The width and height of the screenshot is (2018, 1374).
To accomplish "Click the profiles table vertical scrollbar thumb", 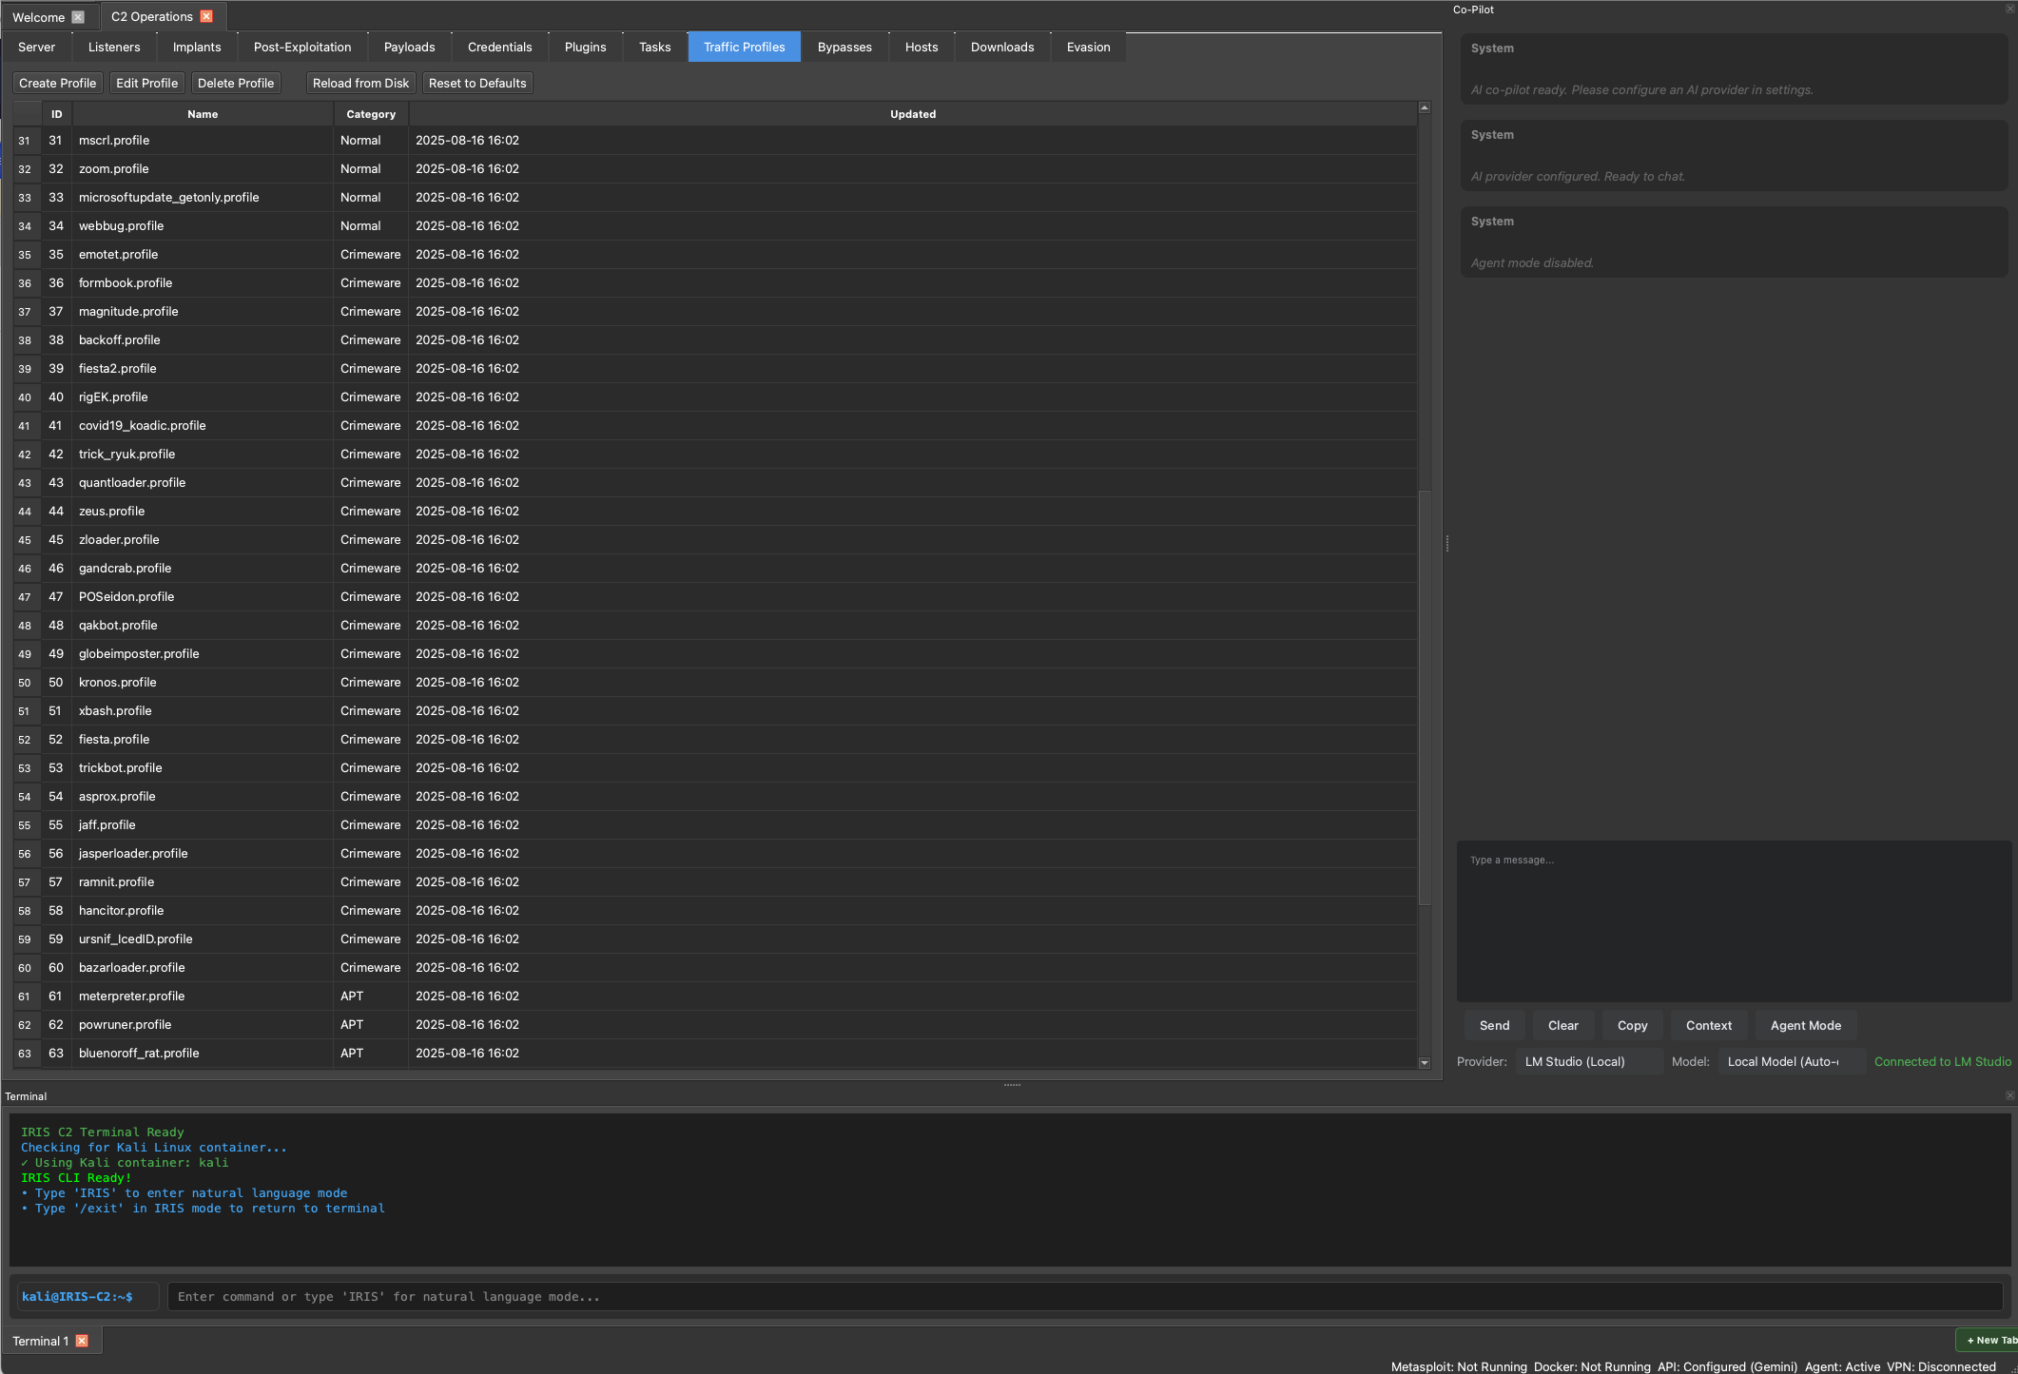I will point(1425,698).
